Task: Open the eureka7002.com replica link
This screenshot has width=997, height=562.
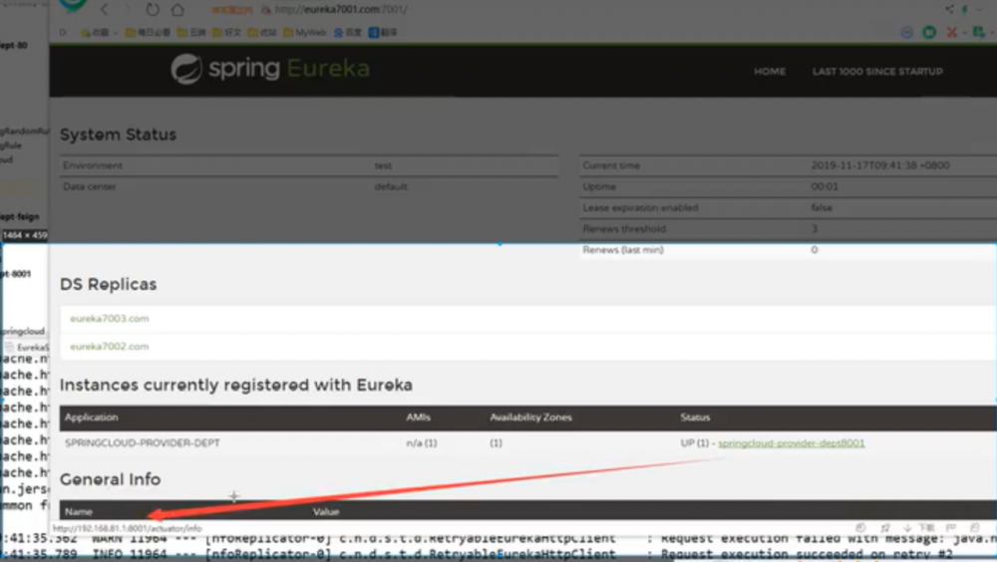Action: pyautogui.click(x=110, y=346)
